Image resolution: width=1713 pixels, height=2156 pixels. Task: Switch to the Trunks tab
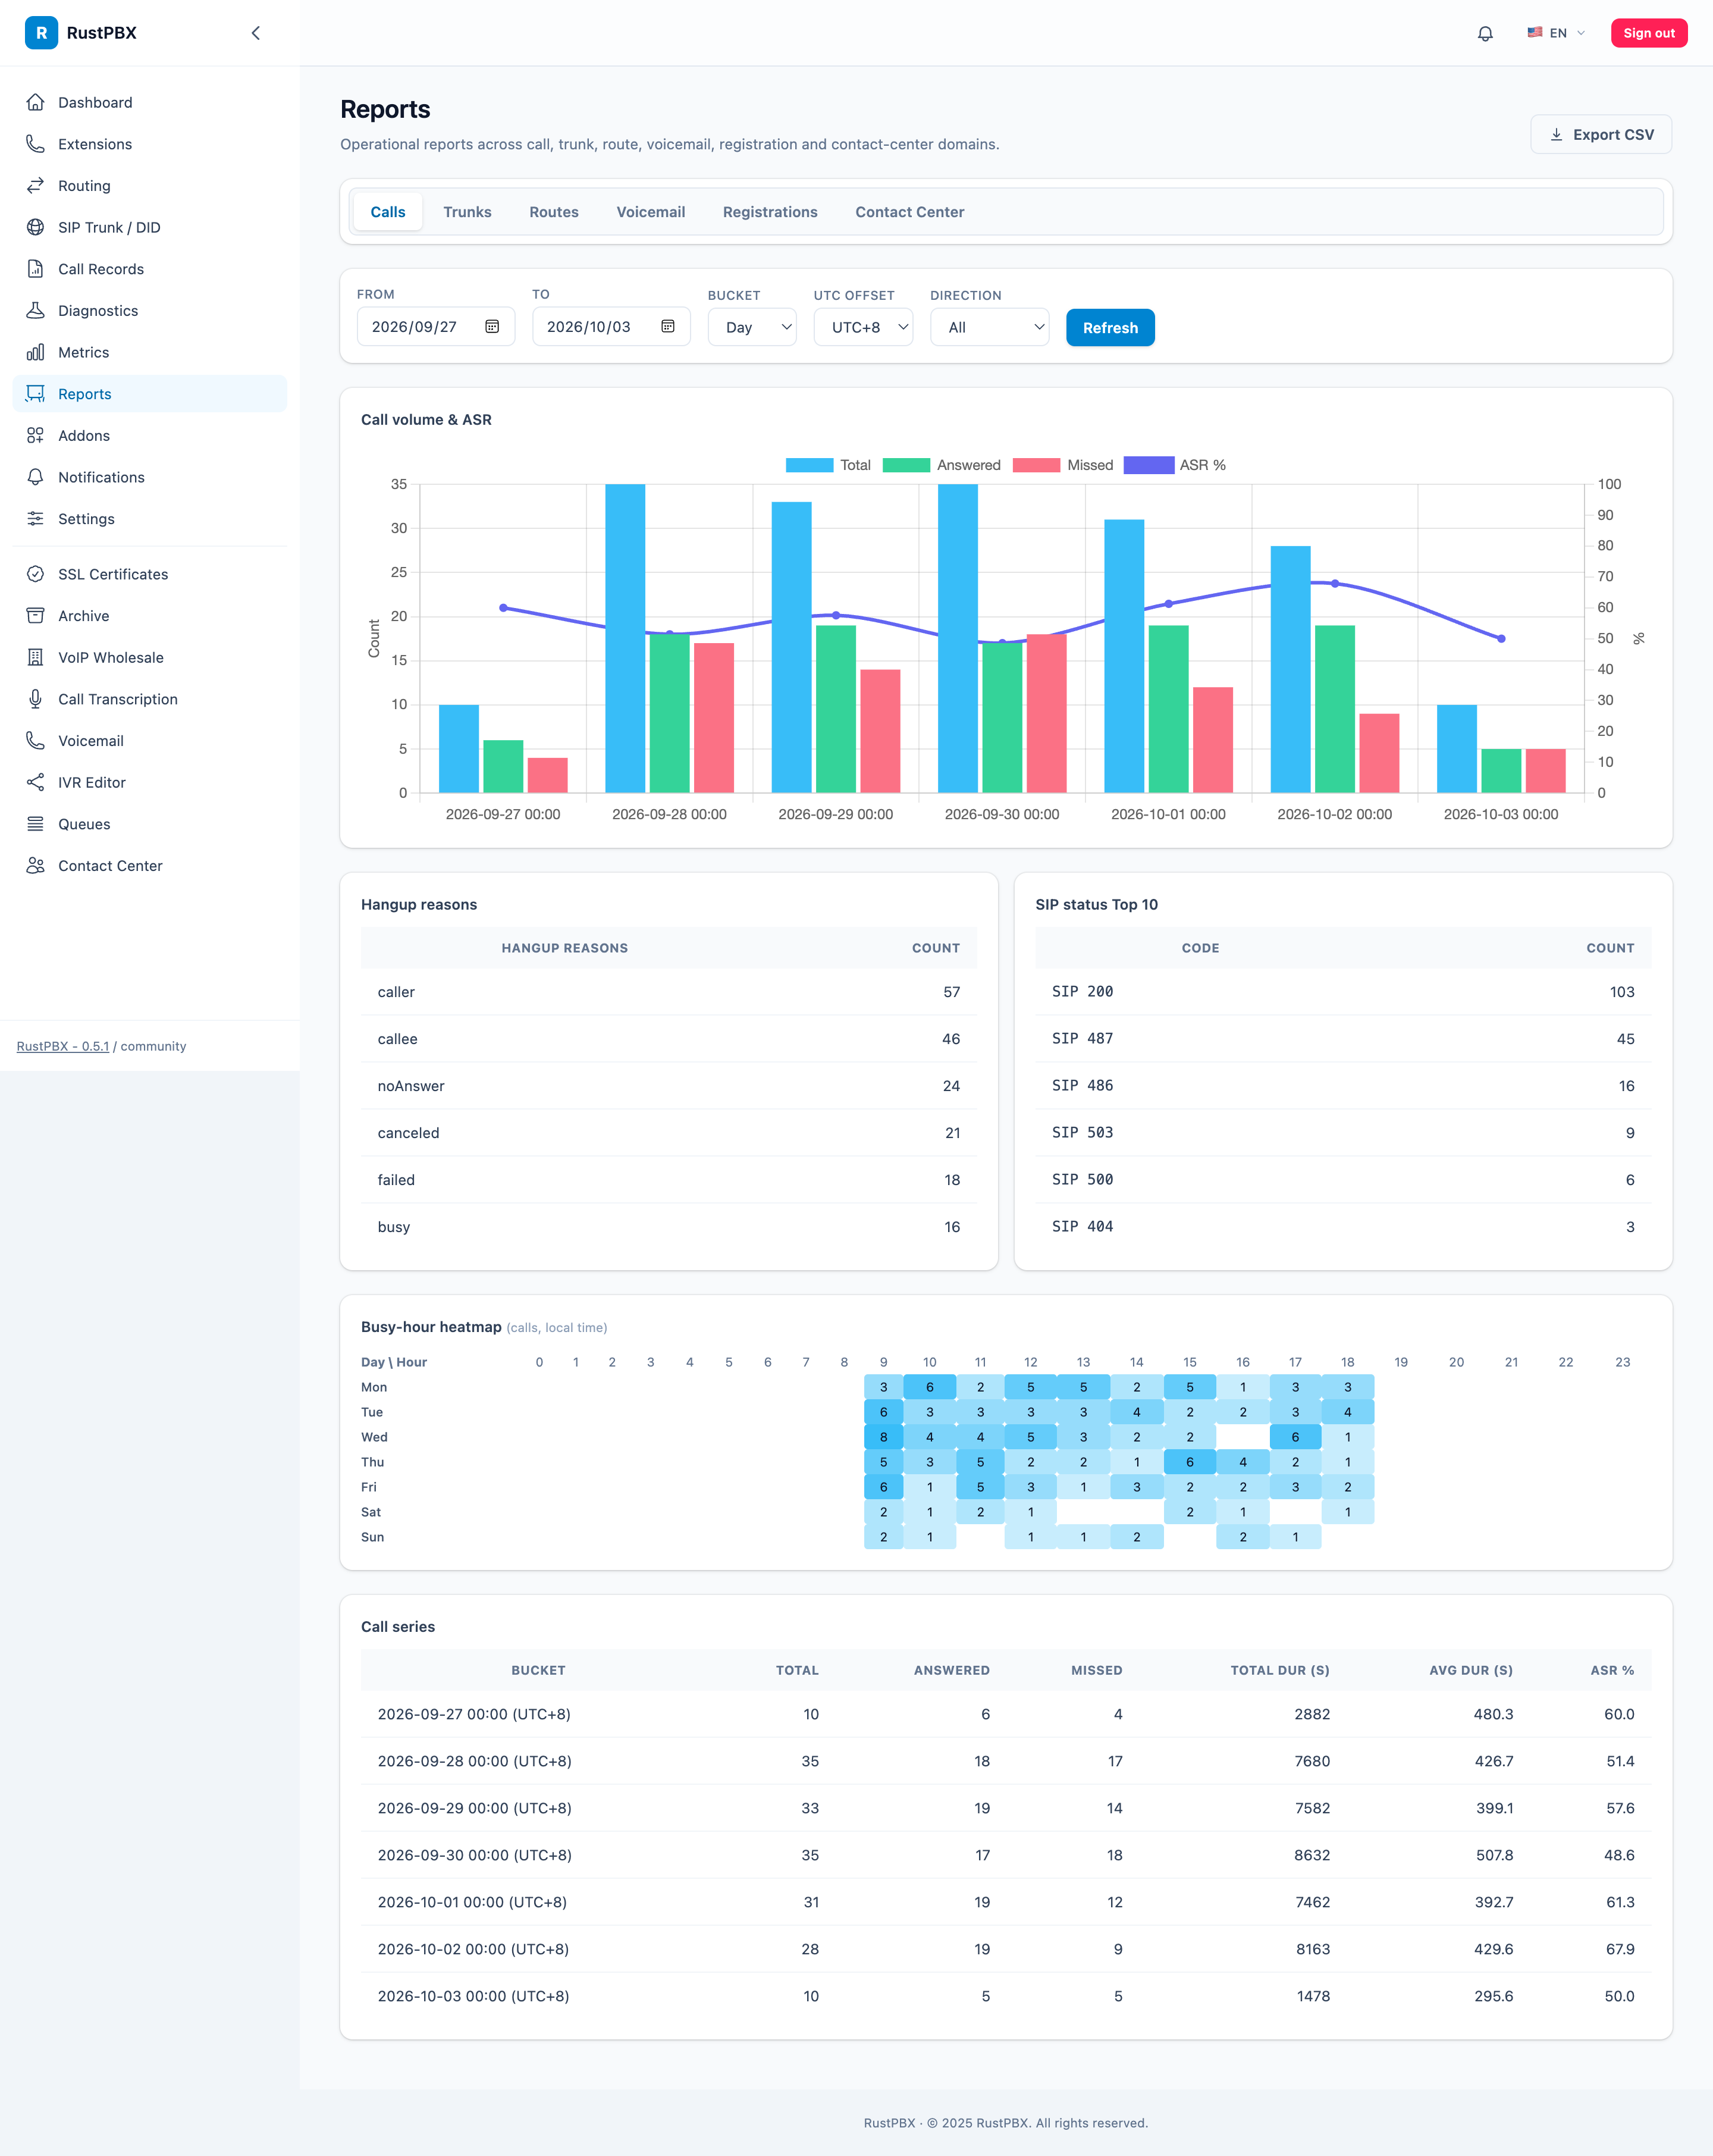pyautogui.click(x=467, y=212)
